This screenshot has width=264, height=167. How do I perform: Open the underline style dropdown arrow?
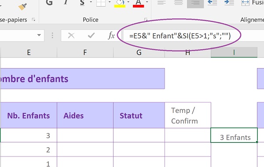click(x=91, y=2)
